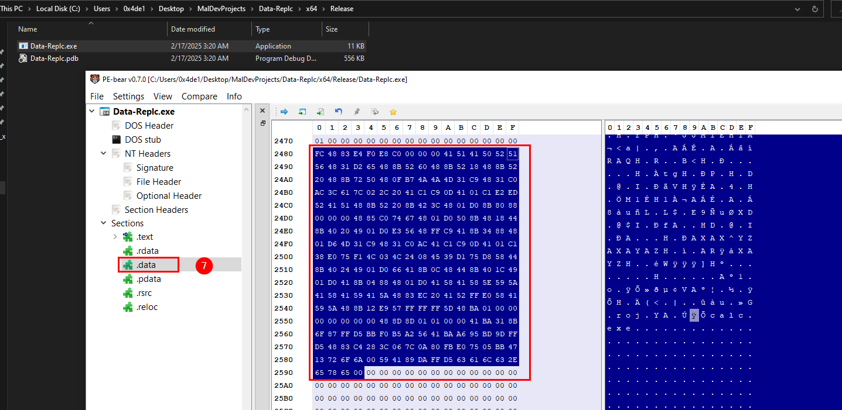Click the document-import icon with green arrow
The width and height of the screenshot is (842, 410).
click(x=321, y=111)
